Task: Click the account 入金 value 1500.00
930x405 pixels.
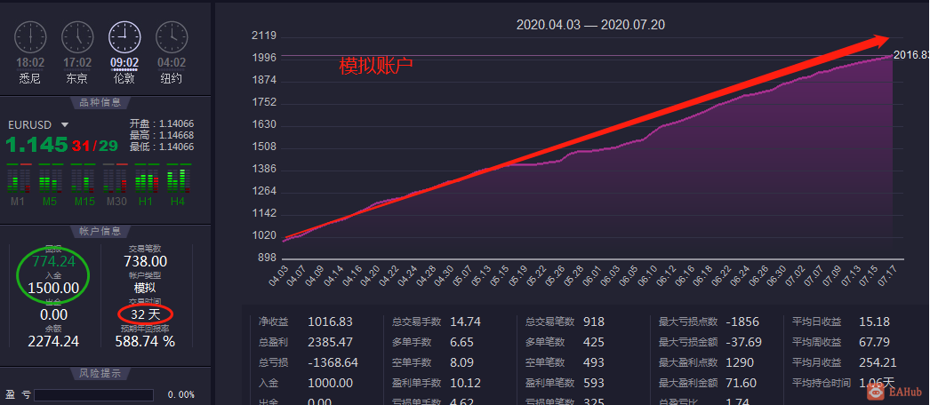Action: pyautogui.click(x=53, y=289)
